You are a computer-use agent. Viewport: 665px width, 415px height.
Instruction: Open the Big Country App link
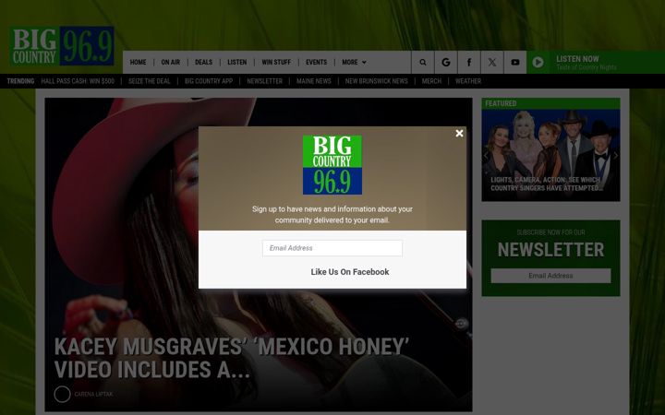[x=209, y=81]
